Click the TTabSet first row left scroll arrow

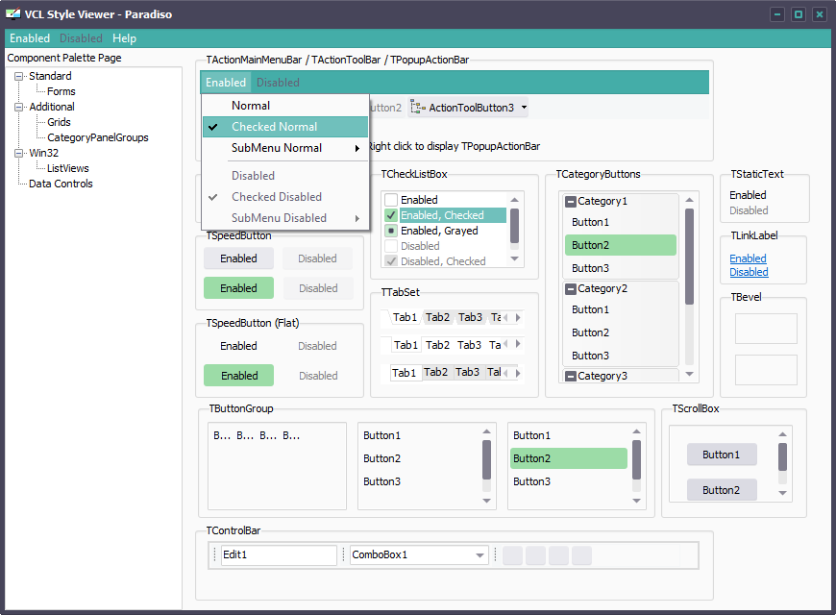tap(505, 317)
